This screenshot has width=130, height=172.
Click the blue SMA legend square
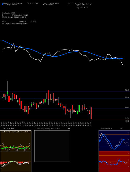pyautogui.click(x=3, y=4)
